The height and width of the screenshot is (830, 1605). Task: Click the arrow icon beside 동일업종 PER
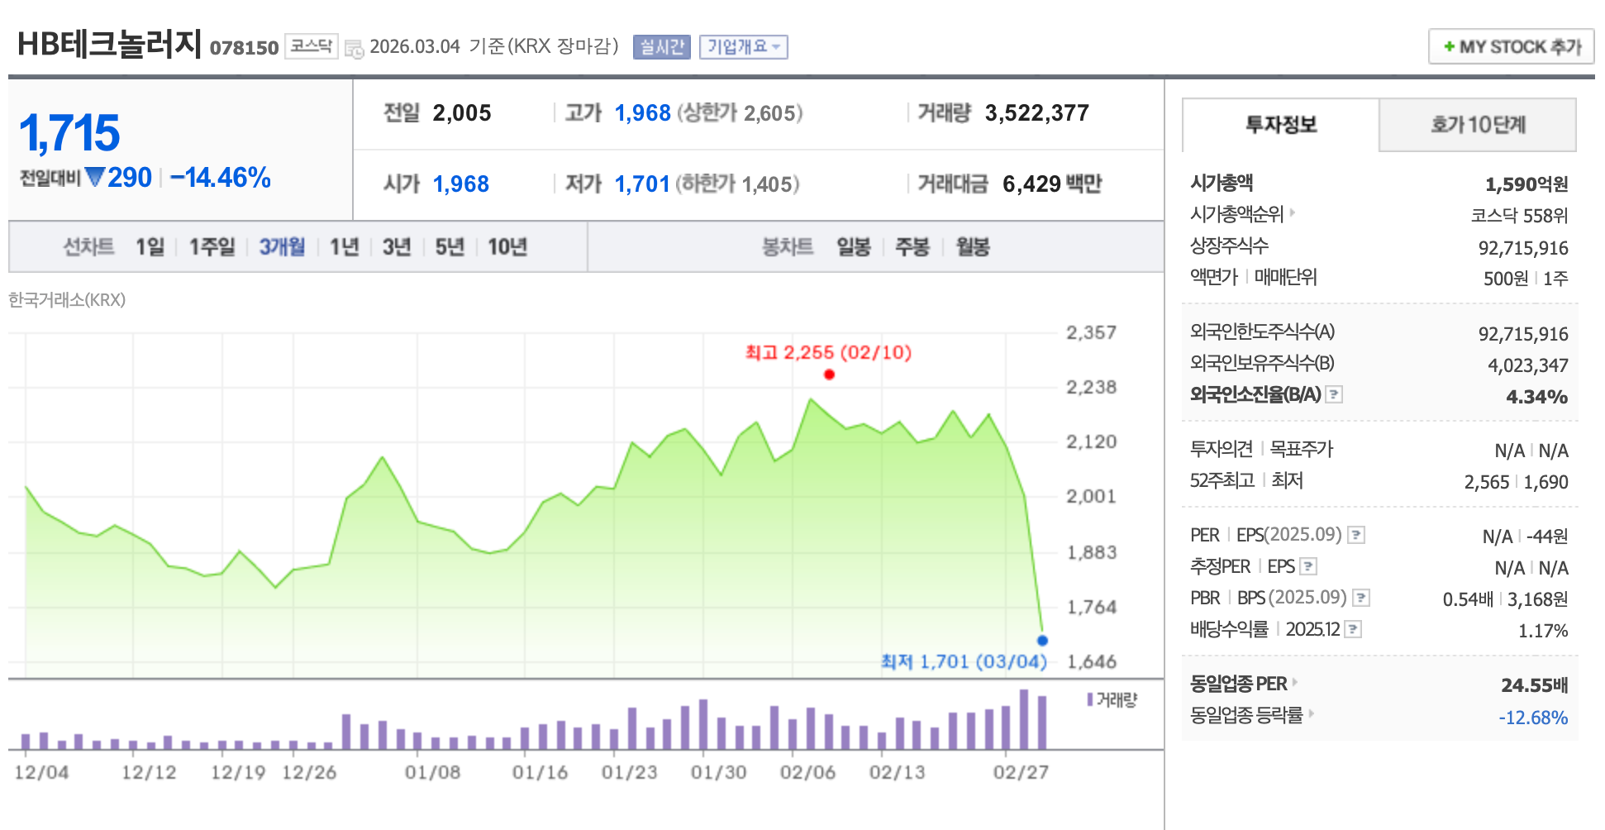(x=1295, y=682)
